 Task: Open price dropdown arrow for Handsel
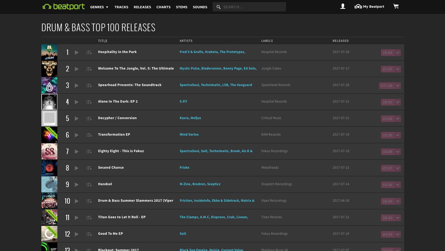point(398,185)
